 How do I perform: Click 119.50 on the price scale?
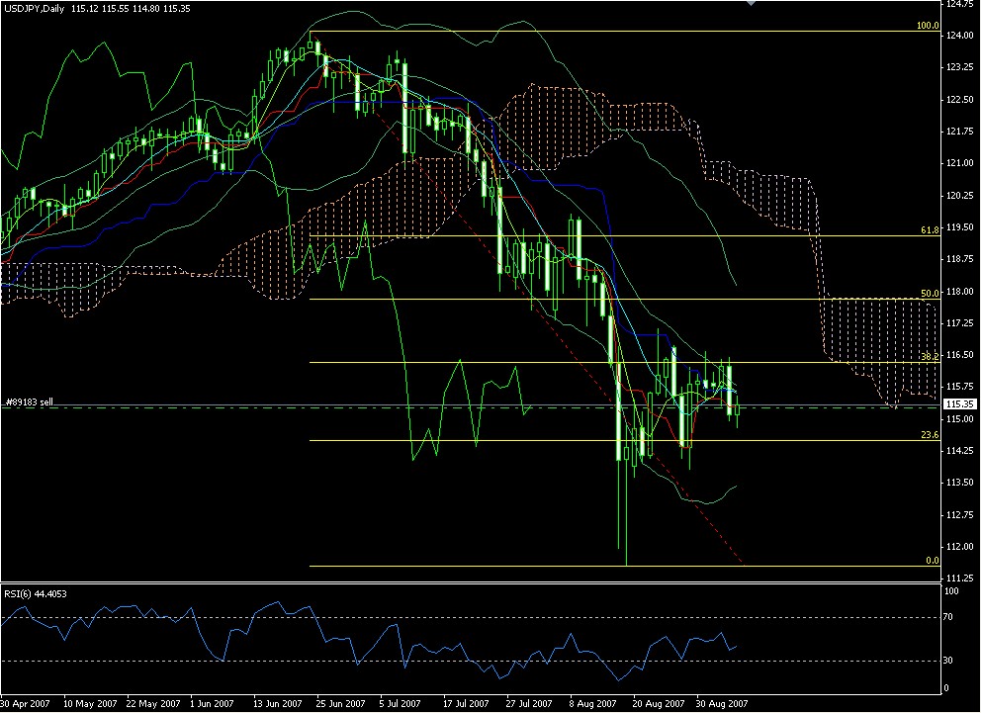[x=959, y=226]
